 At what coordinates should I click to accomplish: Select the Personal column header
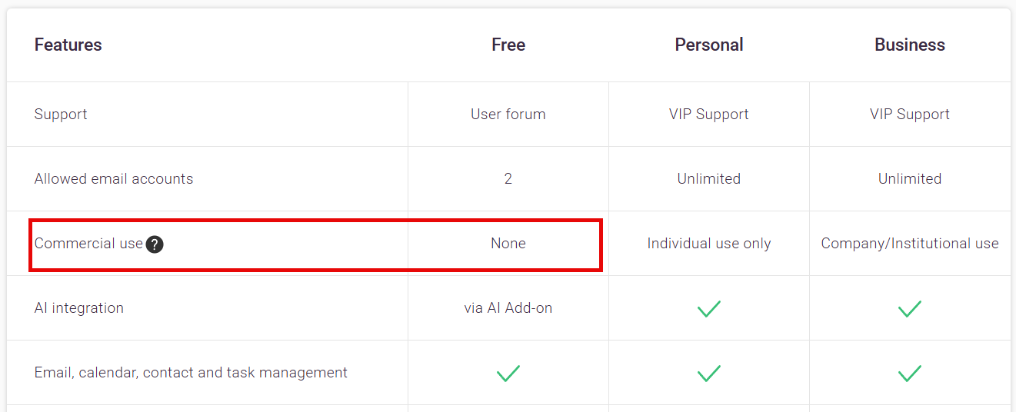pos(709,45)
